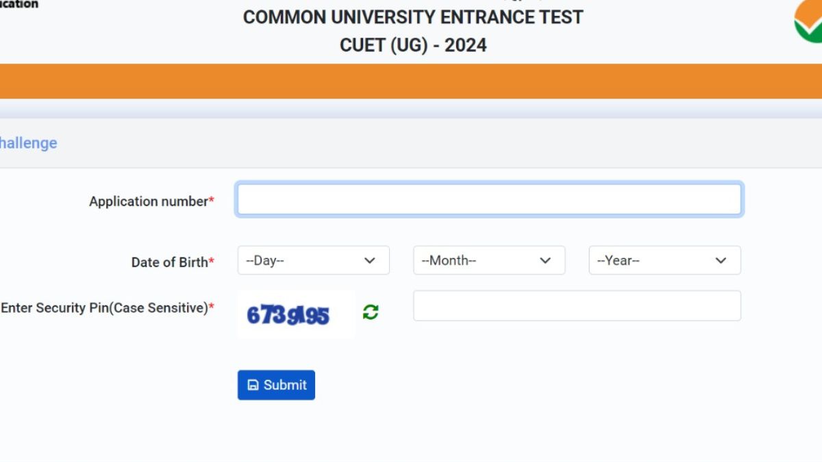Screen dimensions: 822x462
Task: Click the orange banner bar
Action: click(x=411, y=81)
